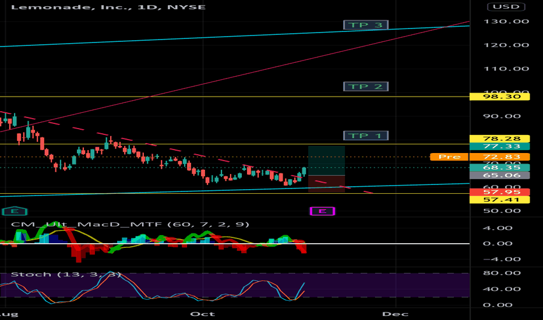This screenshot has width=543, height=320.
Task: Select the red long position stop zone
Action: (x=327, y=184)
